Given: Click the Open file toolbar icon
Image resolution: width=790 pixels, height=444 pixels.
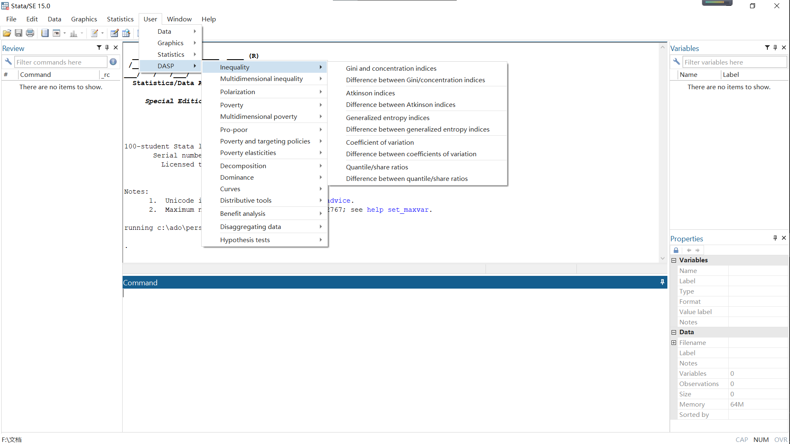Looking at the screenshot, I should click(x=7, y=33).
